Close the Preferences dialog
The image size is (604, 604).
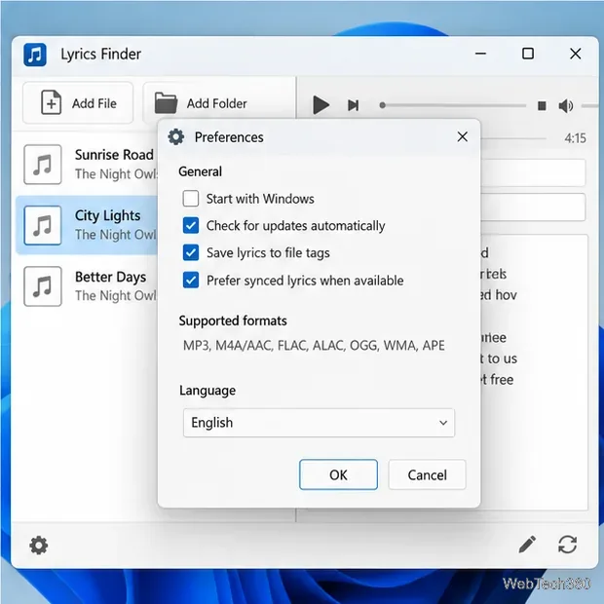(x=462, y=136)
